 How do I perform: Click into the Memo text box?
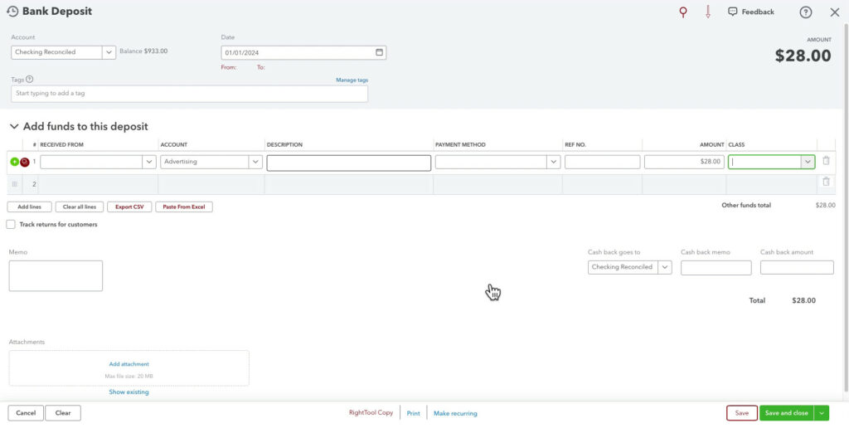pyautogui.click(x=56, y=275)
